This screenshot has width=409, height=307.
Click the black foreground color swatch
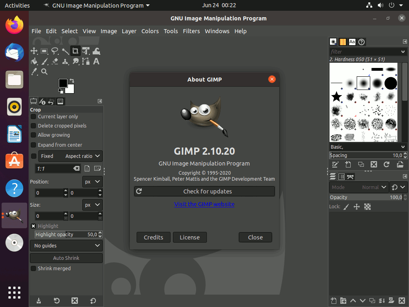click(63, 83)
